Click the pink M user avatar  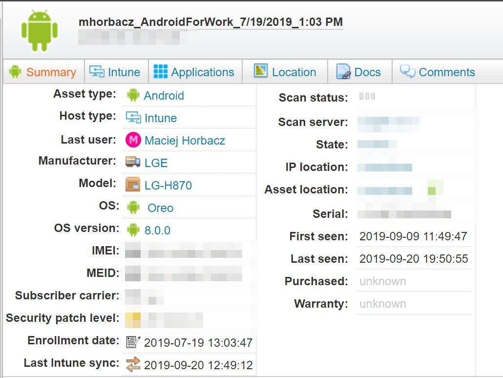[133, 140]
